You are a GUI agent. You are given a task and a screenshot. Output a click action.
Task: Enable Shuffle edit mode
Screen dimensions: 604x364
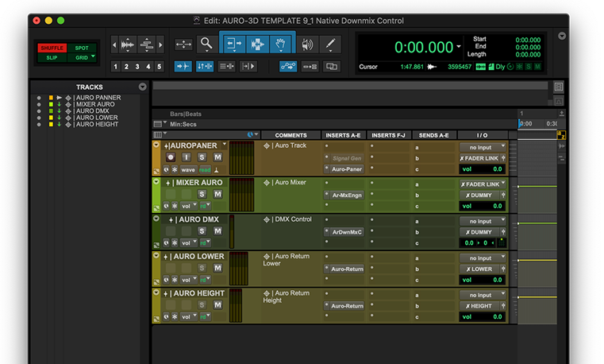pyautogui.click(x=52, y=48)
